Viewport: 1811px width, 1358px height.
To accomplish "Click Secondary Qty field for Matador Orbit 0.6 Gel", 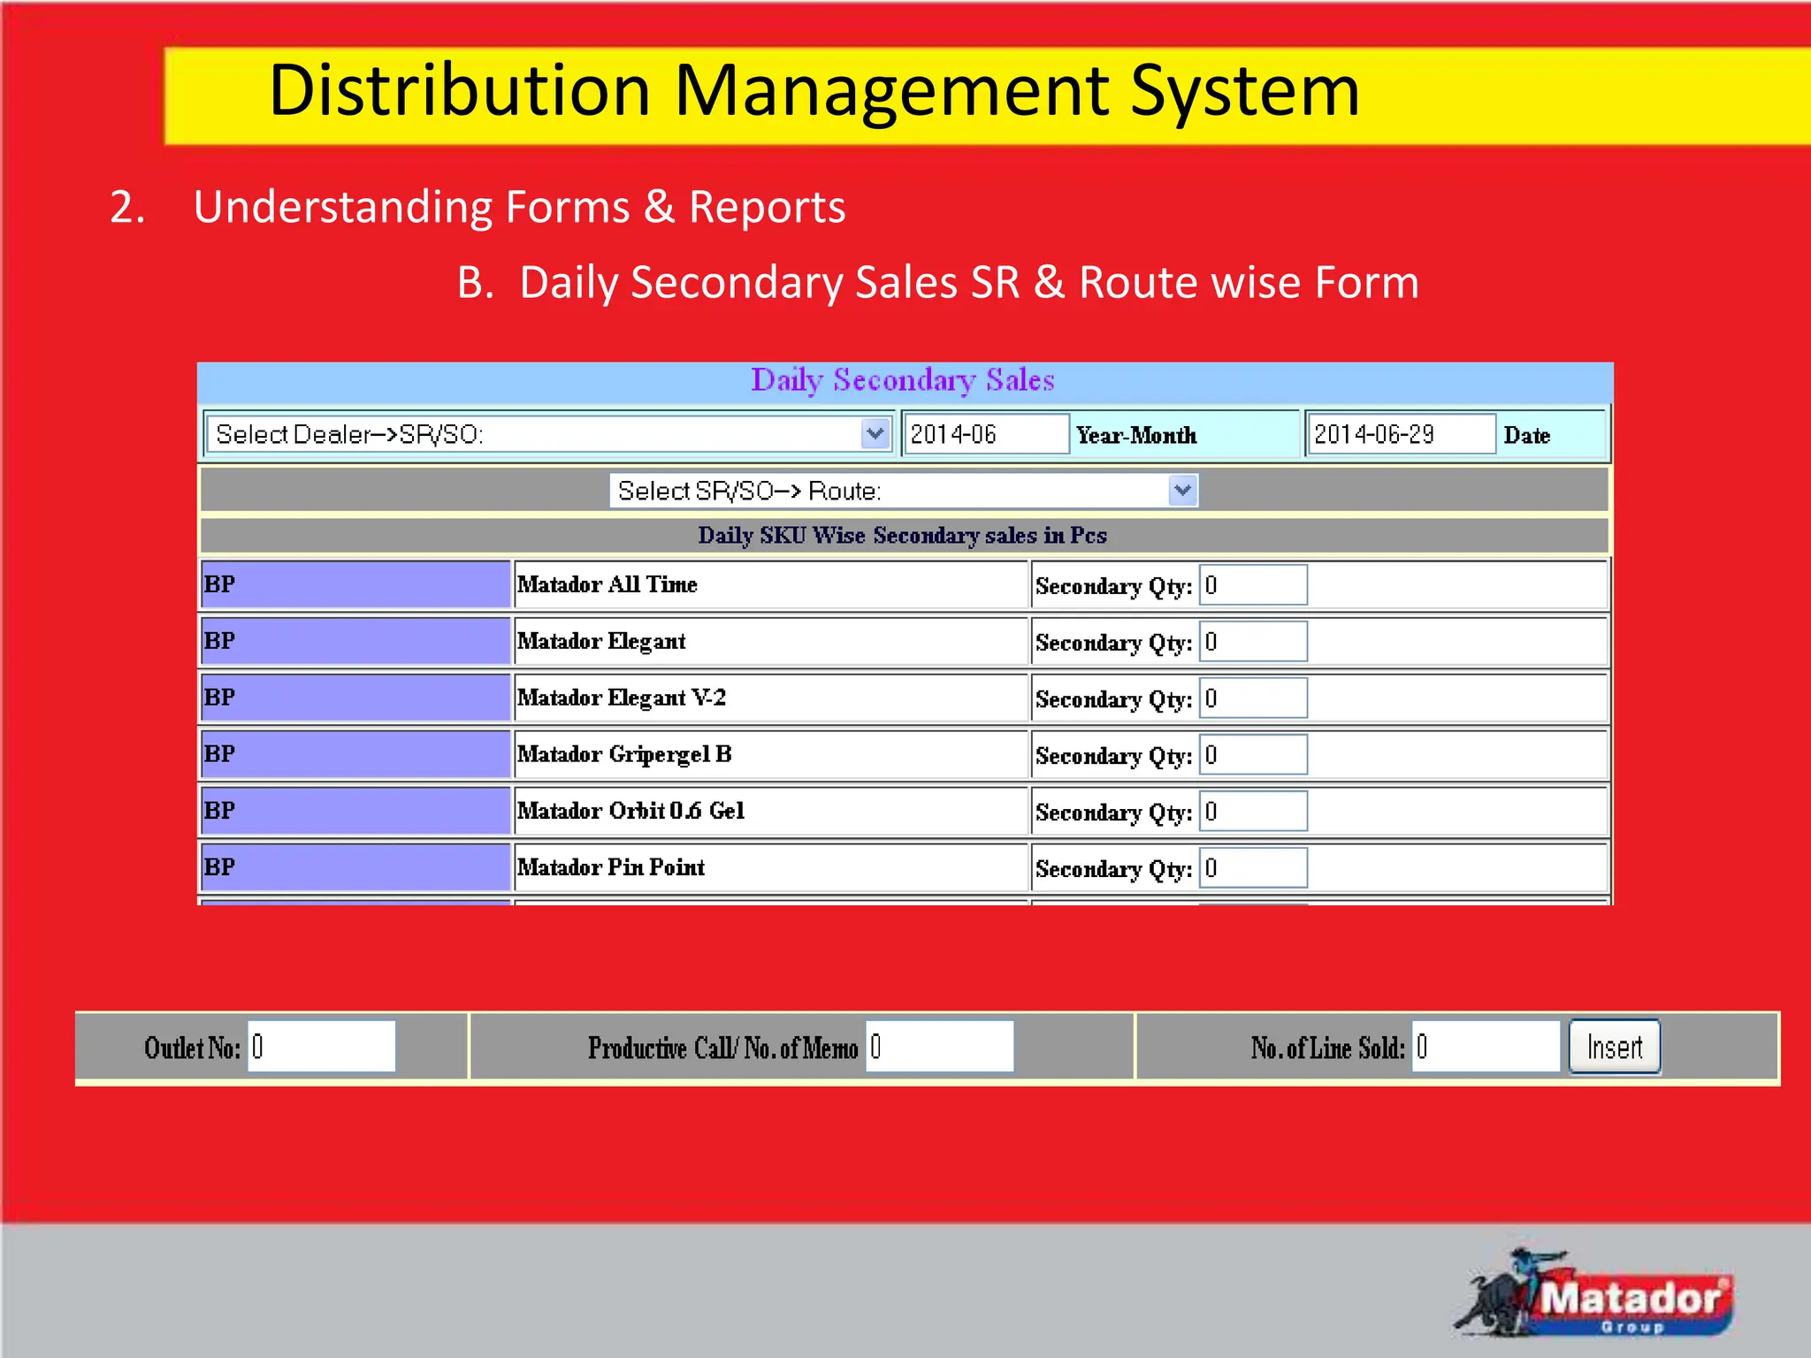I will pyautogui.click(x=1253, y=812).
